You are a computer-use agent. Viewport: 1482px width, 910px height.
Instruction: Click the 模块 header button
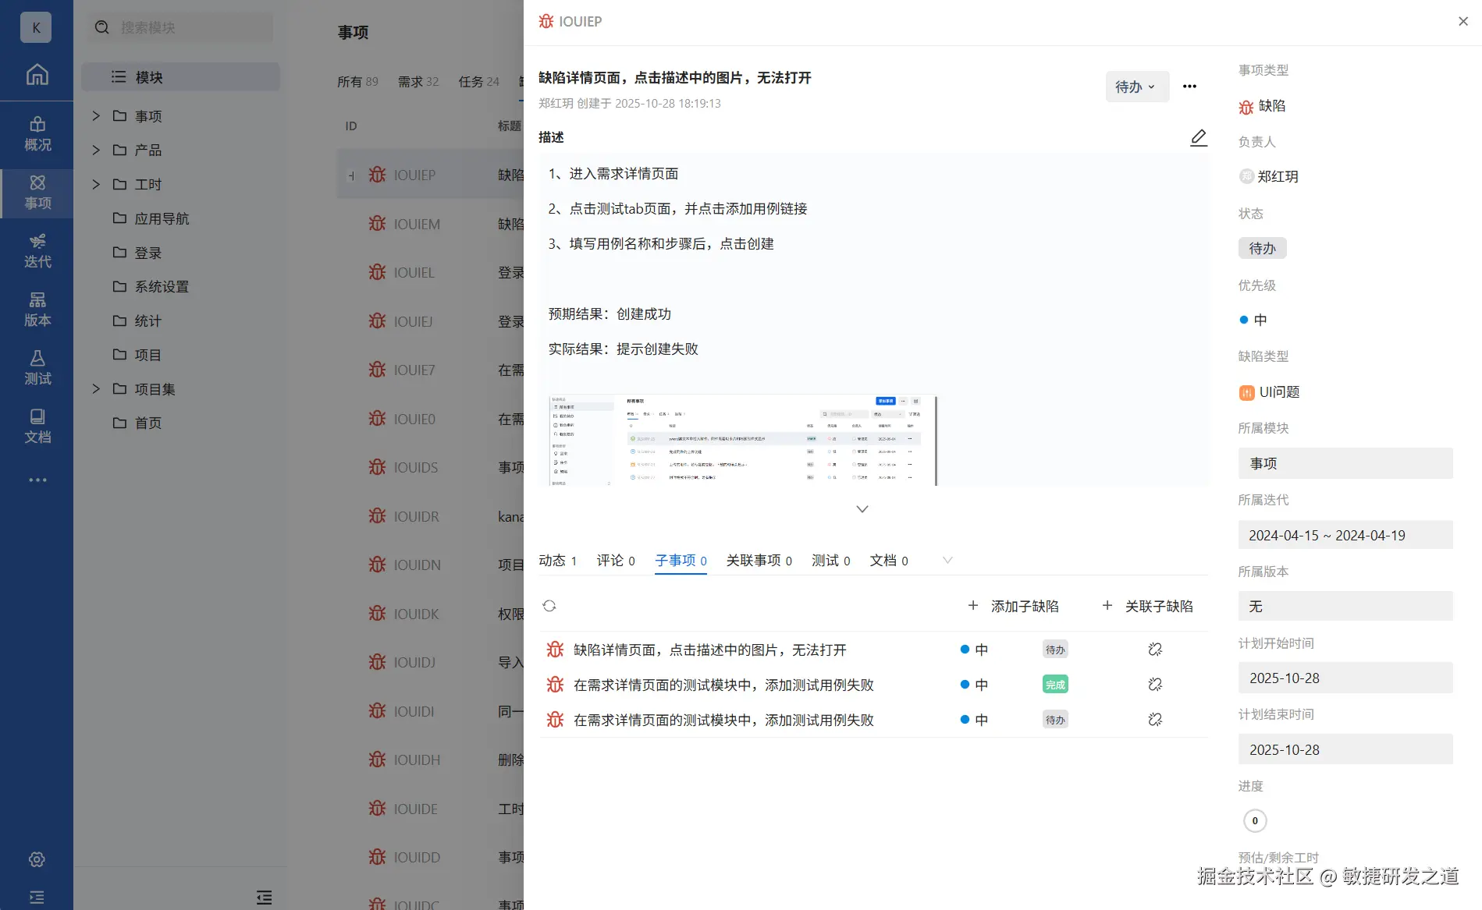coord(180,77)
